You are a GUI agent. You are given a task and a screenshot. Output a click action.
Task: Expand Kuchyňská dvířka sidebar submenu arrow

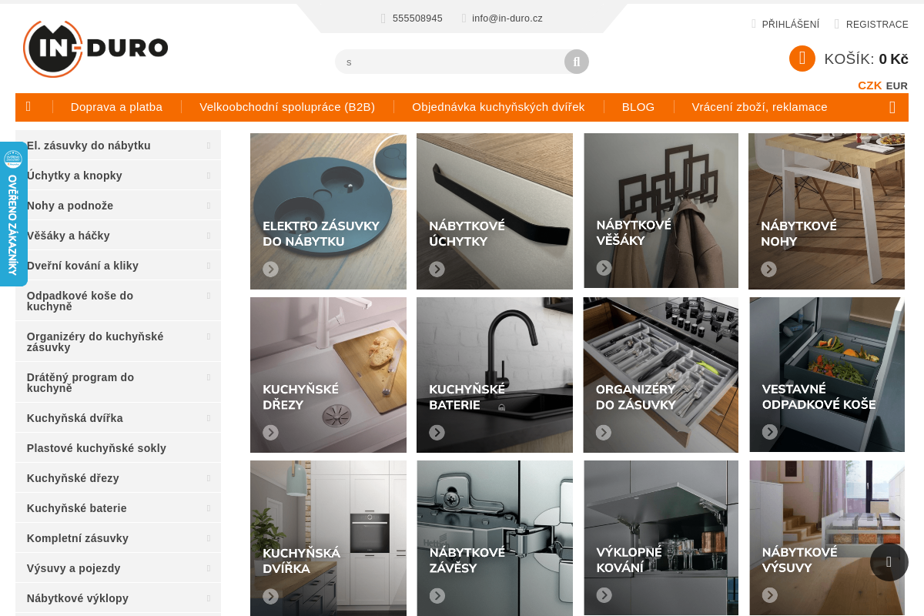tap(209, 418)
